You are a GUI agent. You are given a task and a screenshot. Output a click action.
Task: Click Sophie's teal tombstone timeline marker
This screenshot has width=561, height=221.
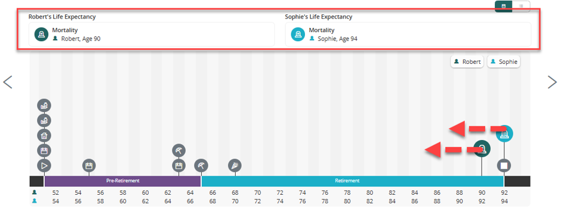[x=504, y=134]
